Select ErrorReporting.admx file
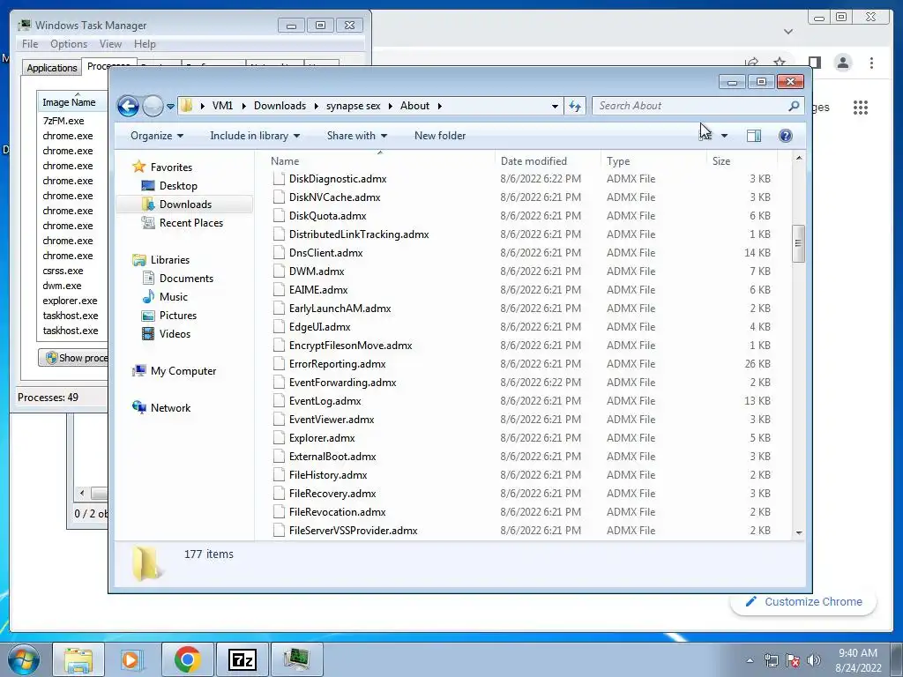This screenshot has width=903, height=677. [x=338, y=364]
